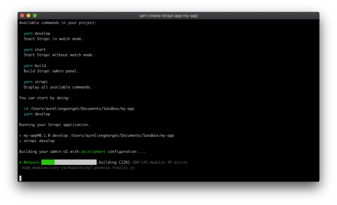Close the terminal window with red button
This screenshot has width=337, height=205.
(x=22, y=15)
